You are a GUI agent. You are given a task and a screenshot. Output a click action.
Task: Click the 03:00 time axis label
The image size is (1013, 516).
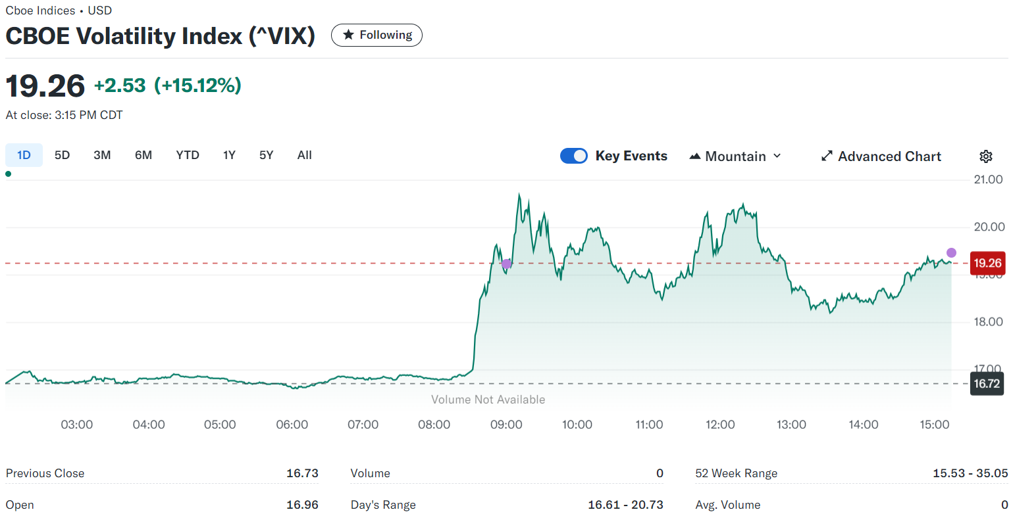pos(77,425)
